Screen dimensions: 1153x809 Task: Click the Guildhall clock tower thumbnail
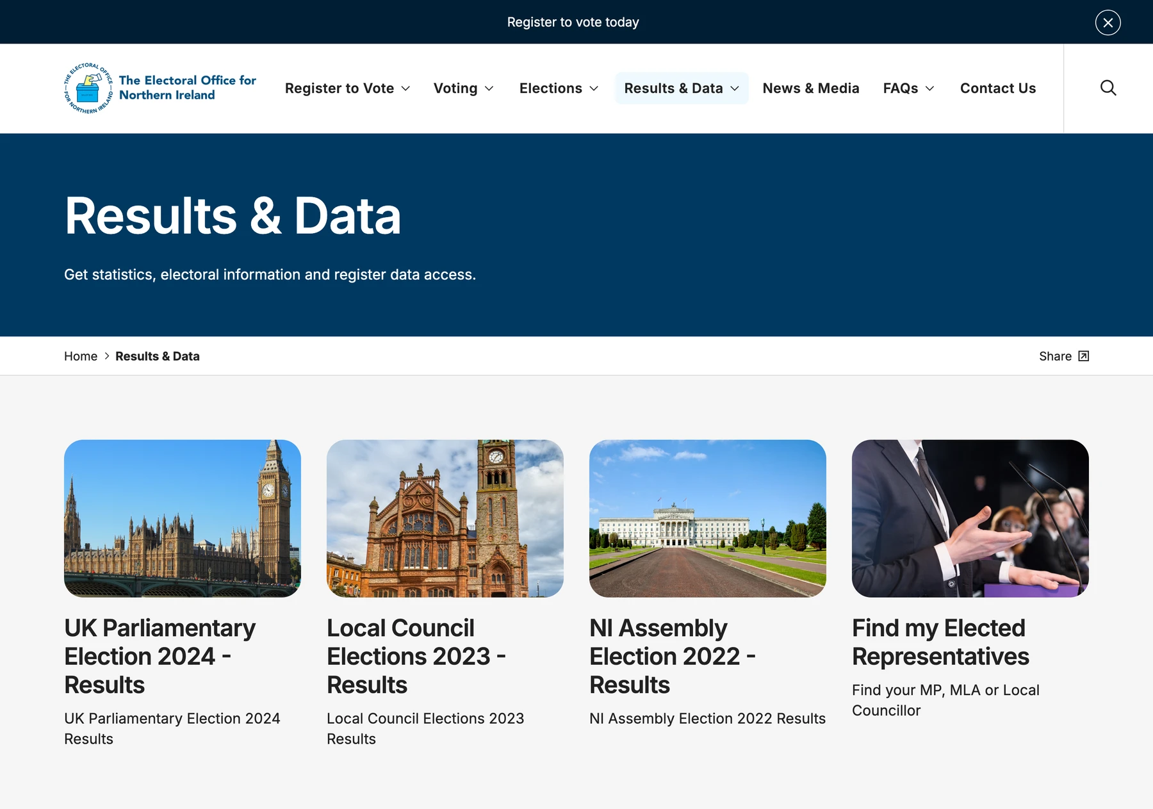[x=445, y=518]
